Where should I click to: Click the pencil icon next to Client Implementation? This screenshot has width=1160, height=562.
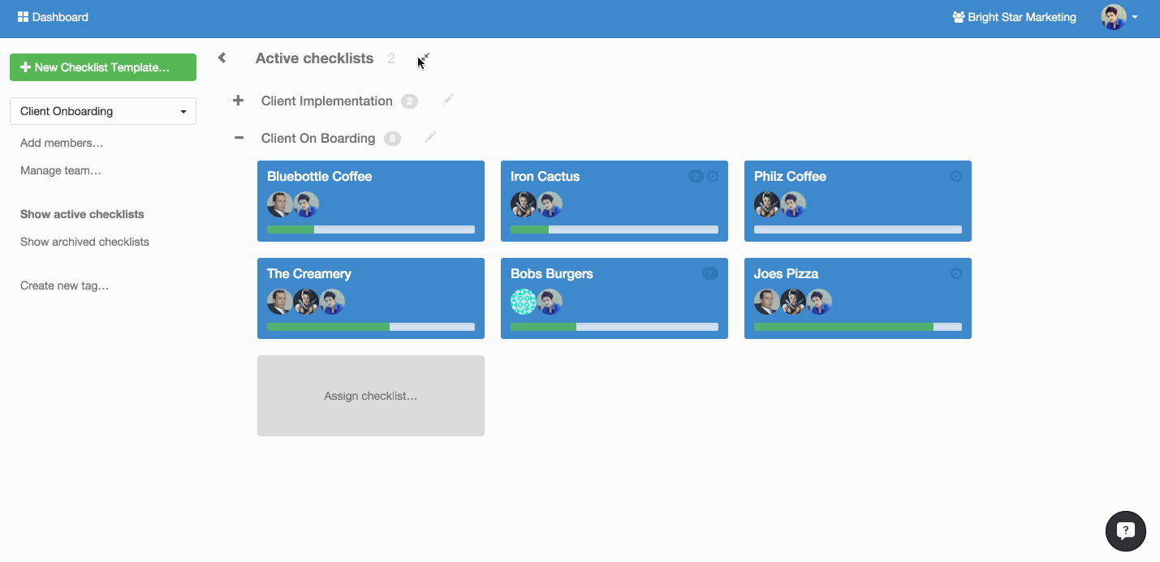(448, 99)
